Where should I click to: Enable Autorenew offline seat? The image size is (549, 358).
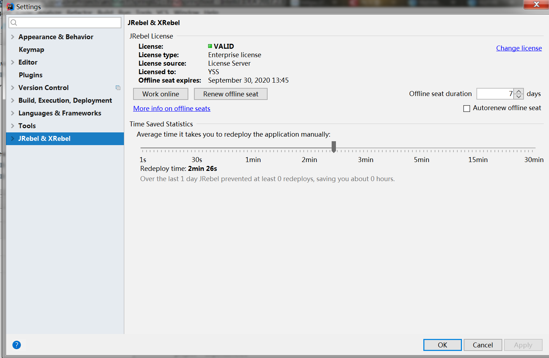[467, 108]
